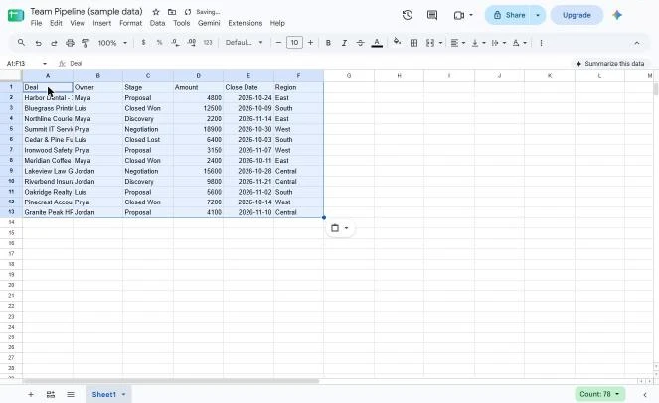The width and height of the screenshot is (659, 403).
Task: Format as currency with dollar icon
Action: coord(144,43)
